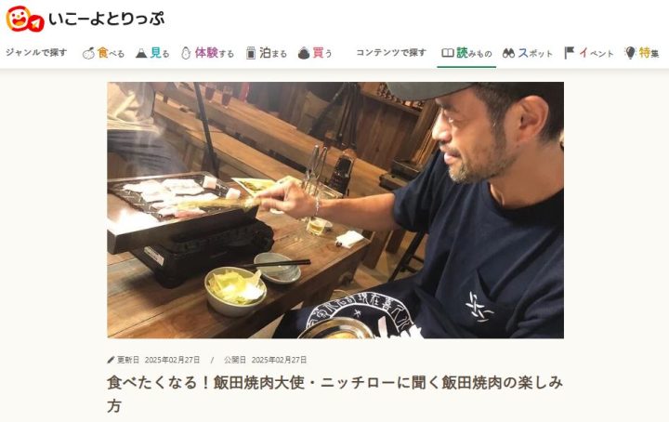Open the 見る genre menu item
Screen dimensions: 669x422
point(152,53)
